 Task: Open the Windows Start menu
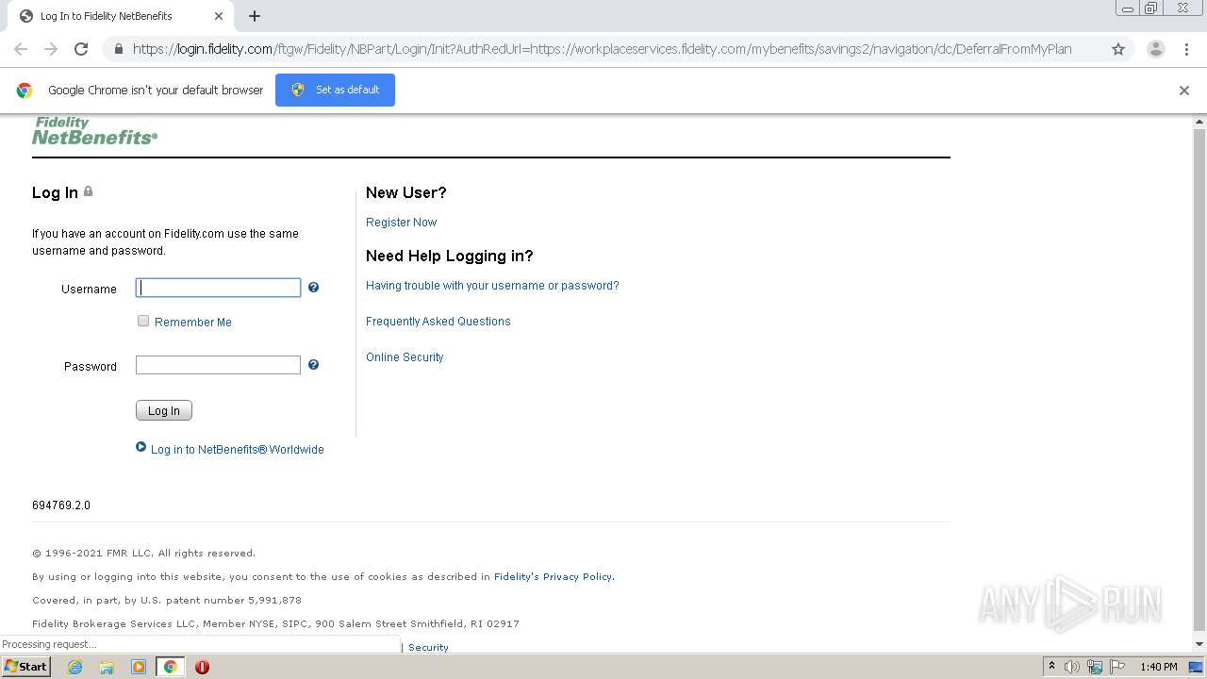coord(26,667)
